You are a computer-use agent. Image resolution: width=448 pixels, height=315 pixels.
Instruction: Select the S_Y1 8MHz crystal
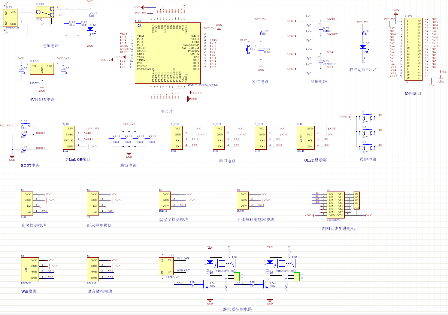[x=321, y=28]
